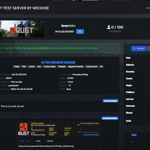This screenshot has height=150, width=150.
Task: Click the Events tag
Action: pos(32,67)
